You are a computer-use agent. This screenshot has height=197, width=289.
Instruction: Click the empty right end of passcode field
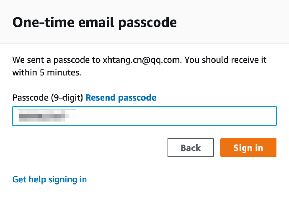(235, 116)
